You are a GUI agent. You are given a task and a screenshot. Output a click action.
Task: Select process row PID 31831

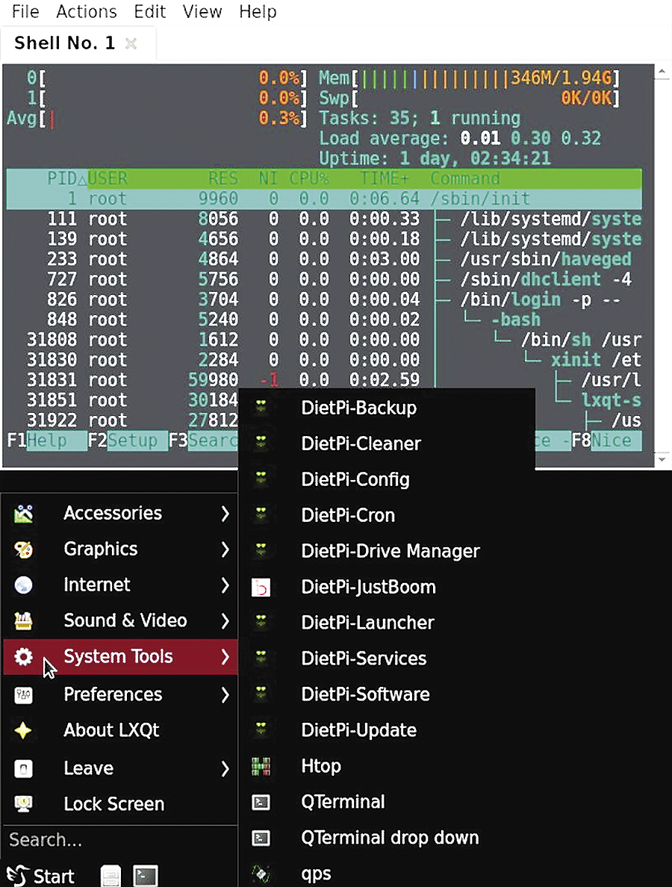tap(324, 380)
